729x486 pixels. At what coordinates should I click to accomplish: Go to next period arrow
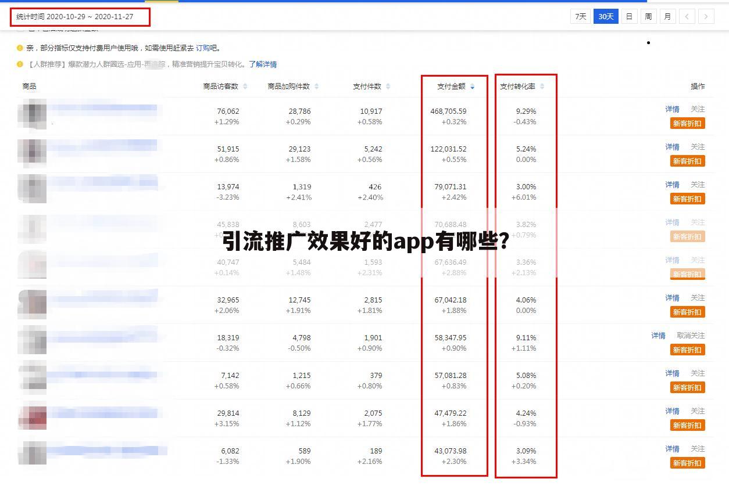point(706,16)
